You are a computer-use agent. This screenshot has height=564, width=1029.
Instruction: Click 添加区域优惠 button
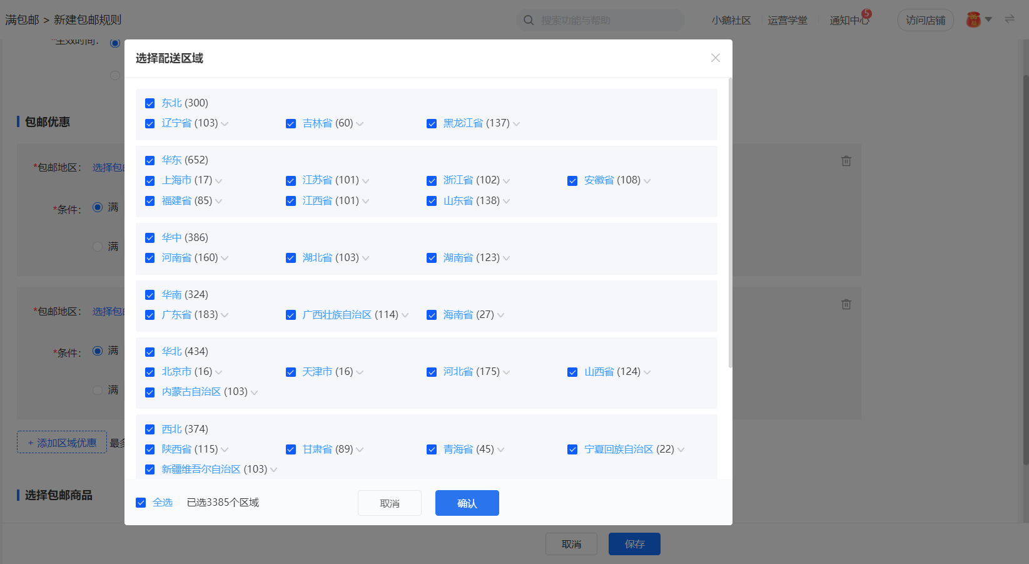tap(62, 443)
